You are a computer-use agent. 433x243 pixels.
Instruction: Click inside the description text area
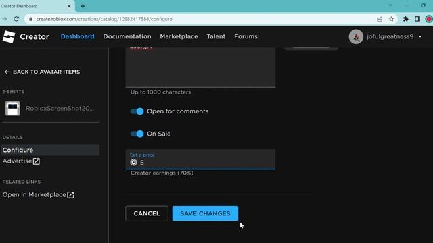(x=200, y=67)
